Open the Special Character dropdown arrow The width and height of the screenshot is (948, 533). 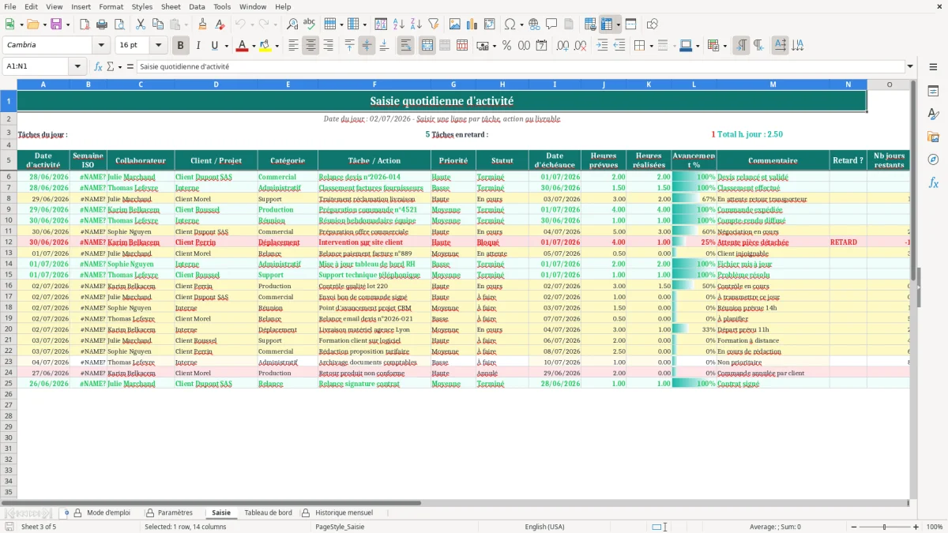coord(521,24)
